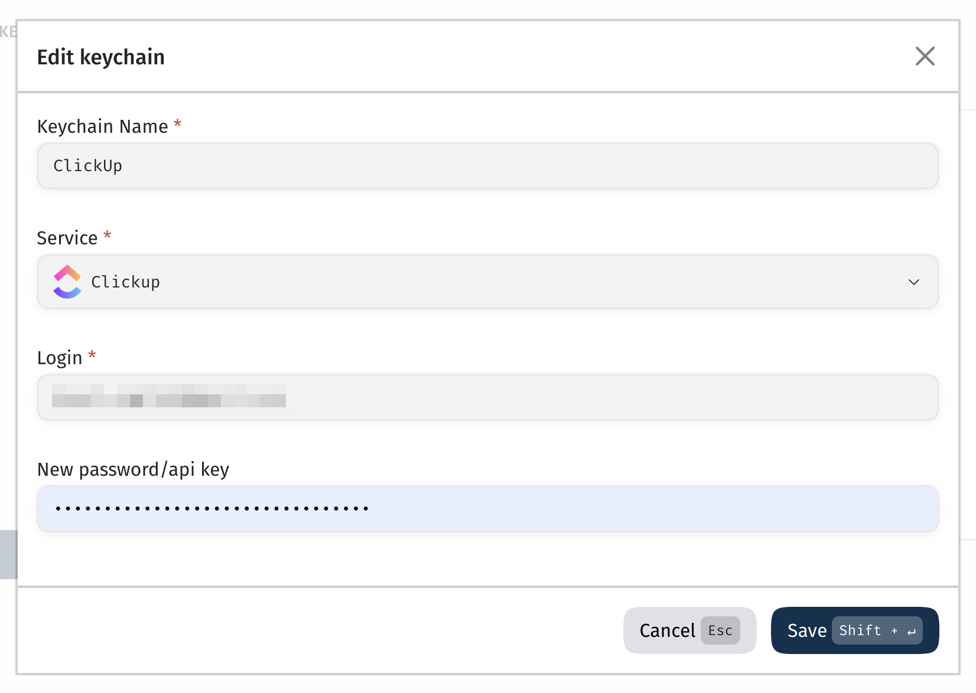Open the Service selector showing Clickup
The image size is (976, 693).
point(488,282)
